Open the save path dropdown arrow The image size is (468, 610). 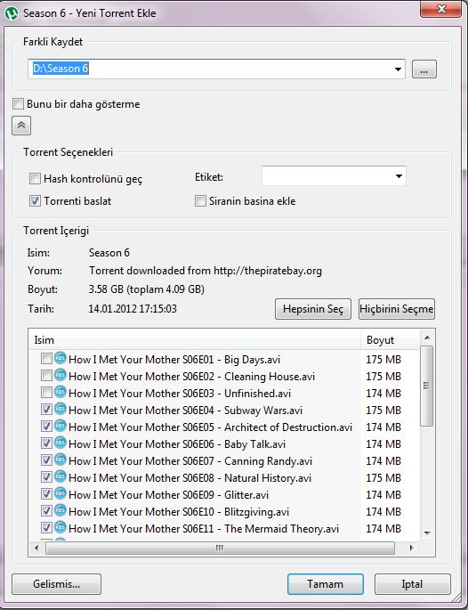tap(398, 69)
